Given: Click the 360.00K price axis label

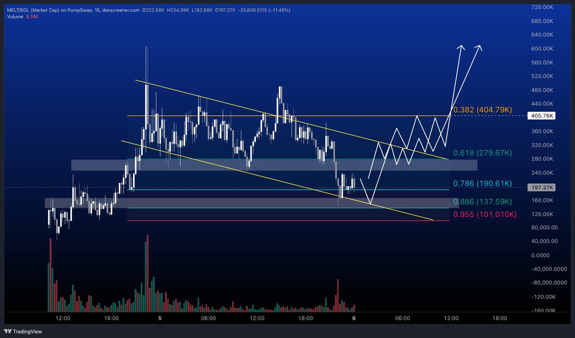Looking at the screenshot, I should click(x=542, y=131).
